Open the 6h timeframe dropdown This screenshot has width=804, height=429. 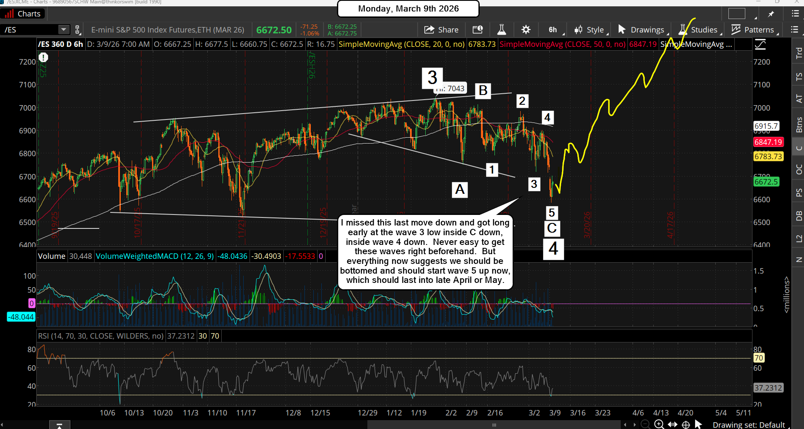point(552,30)
